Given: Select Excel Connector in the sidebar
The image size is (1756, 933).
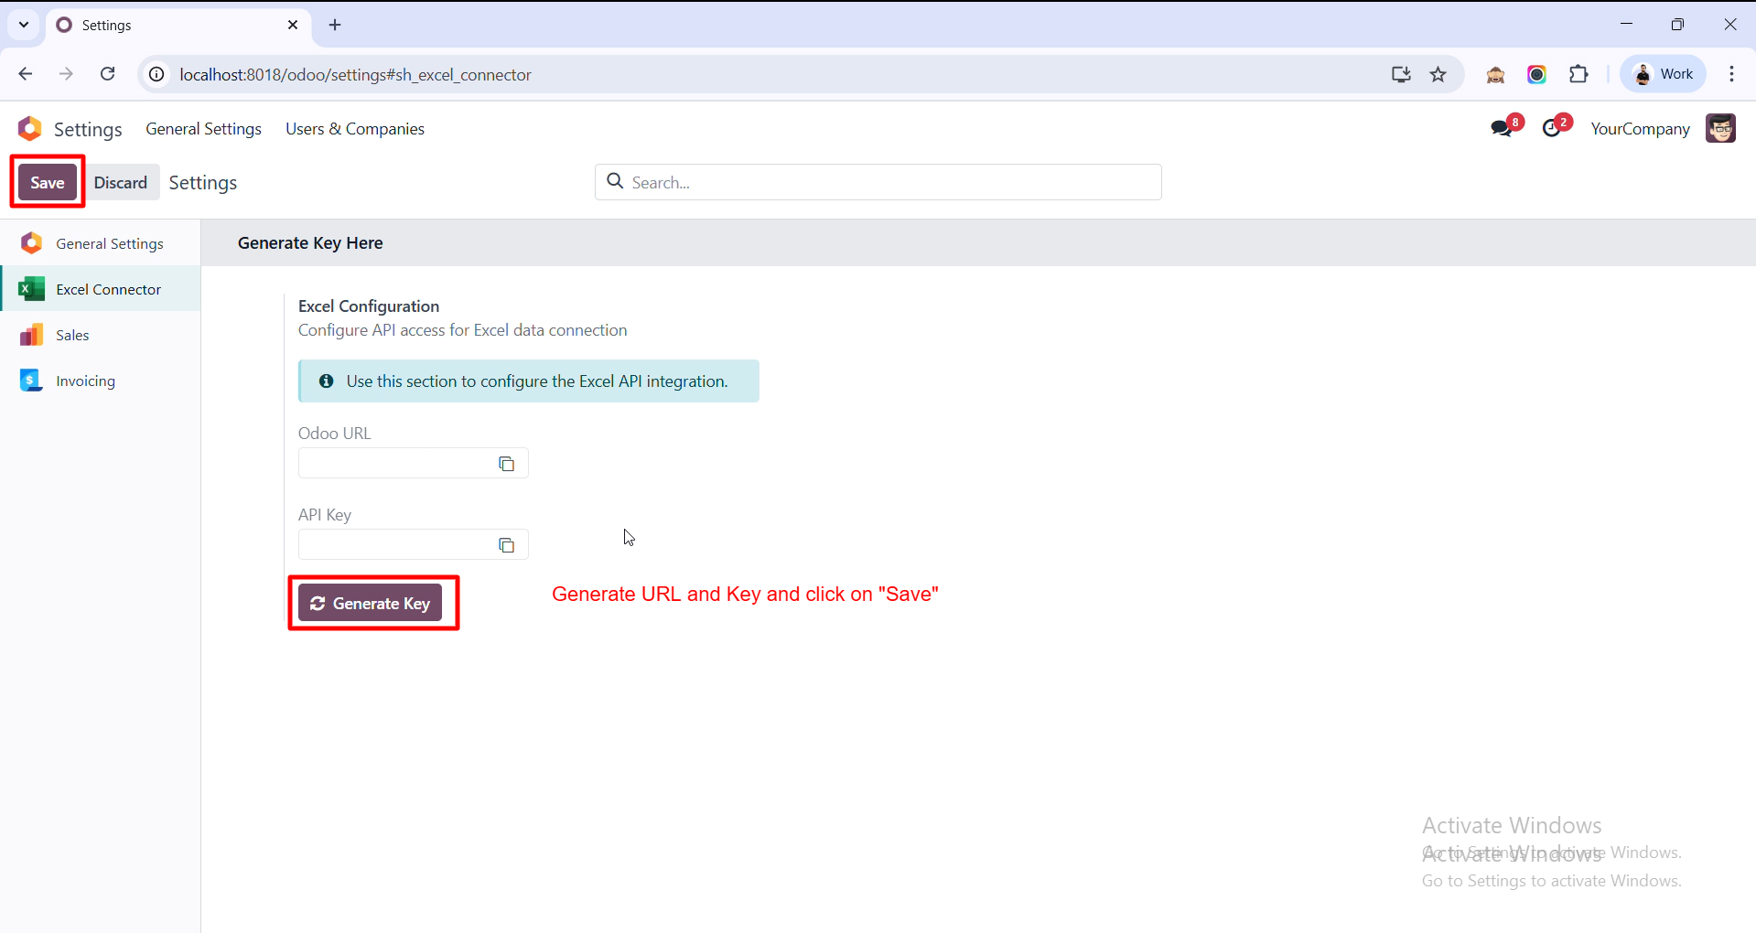Looking at the screenshot, I should pos(101,289).
